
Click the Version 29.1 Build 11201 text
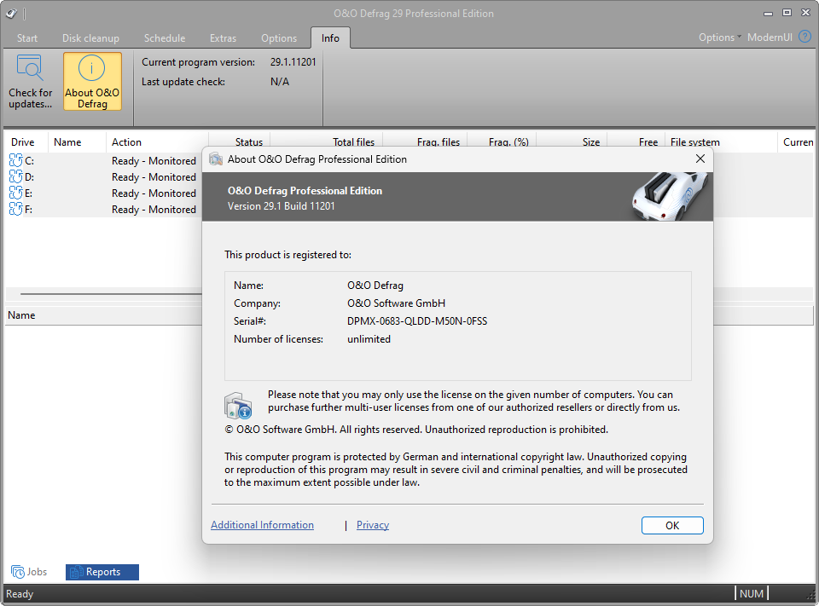coord(281,206)
